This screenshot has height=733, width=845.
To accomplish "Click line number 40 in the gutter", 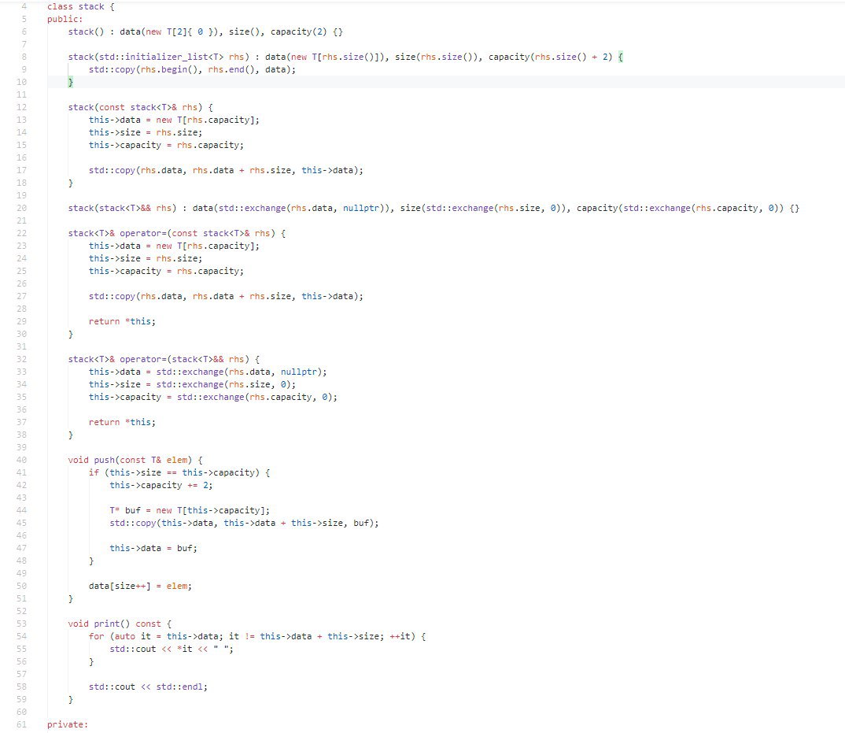I will pos(21,460).
